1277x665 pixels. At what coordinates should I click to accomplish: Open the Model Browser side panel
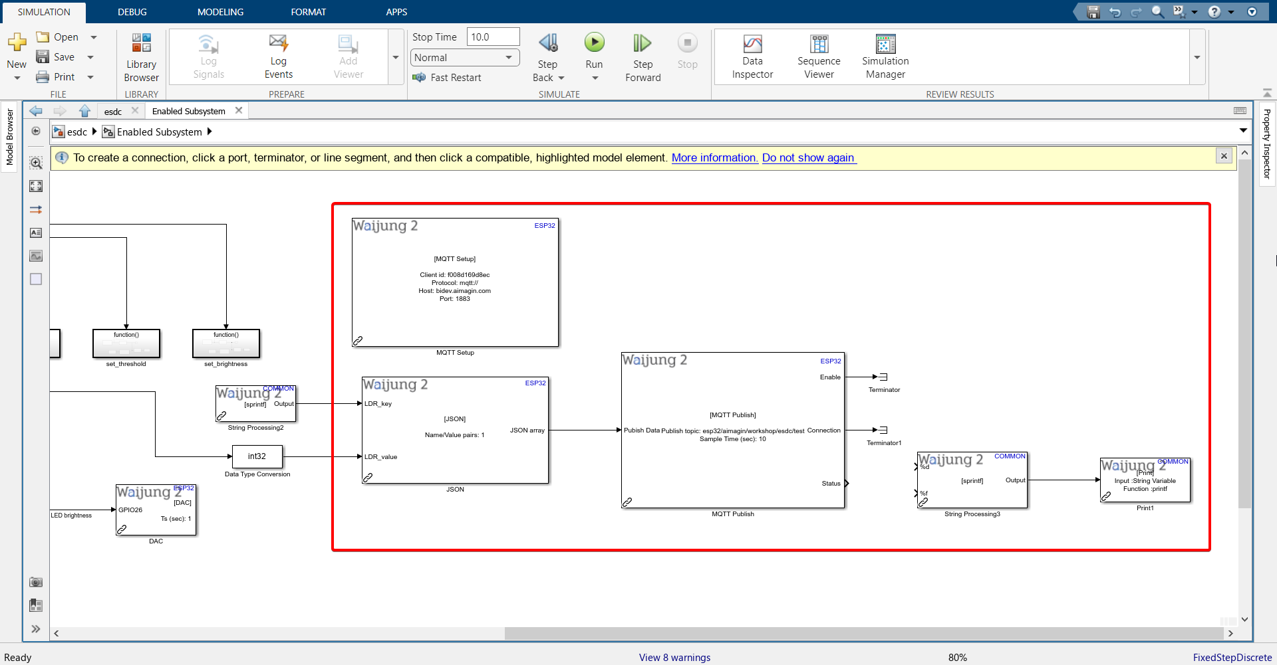click(9, 137)
